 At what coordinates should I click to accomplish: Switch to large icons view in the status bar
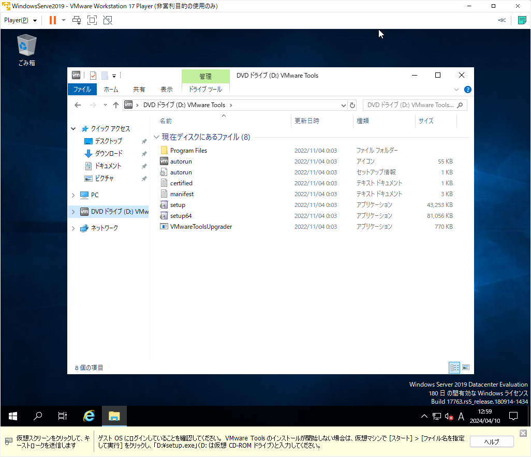coord(466,367)
